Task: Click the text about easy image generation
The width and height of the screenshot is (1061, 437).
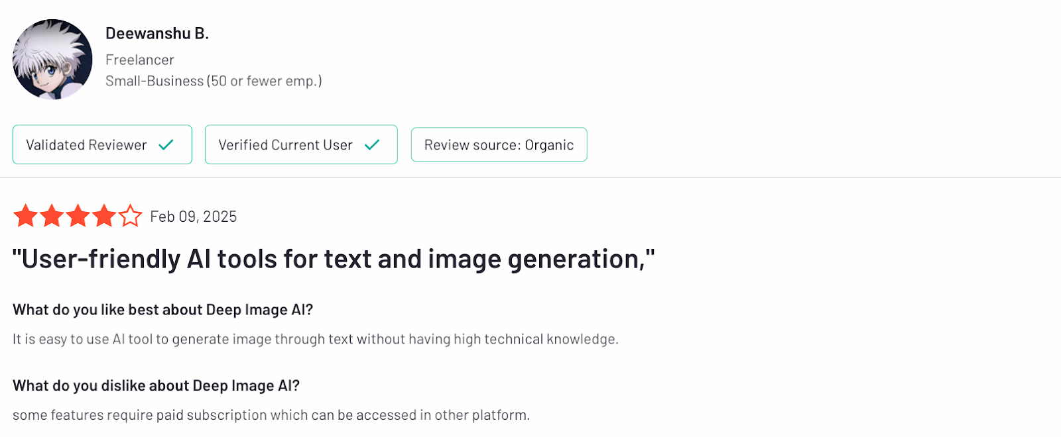Action: 316,339
